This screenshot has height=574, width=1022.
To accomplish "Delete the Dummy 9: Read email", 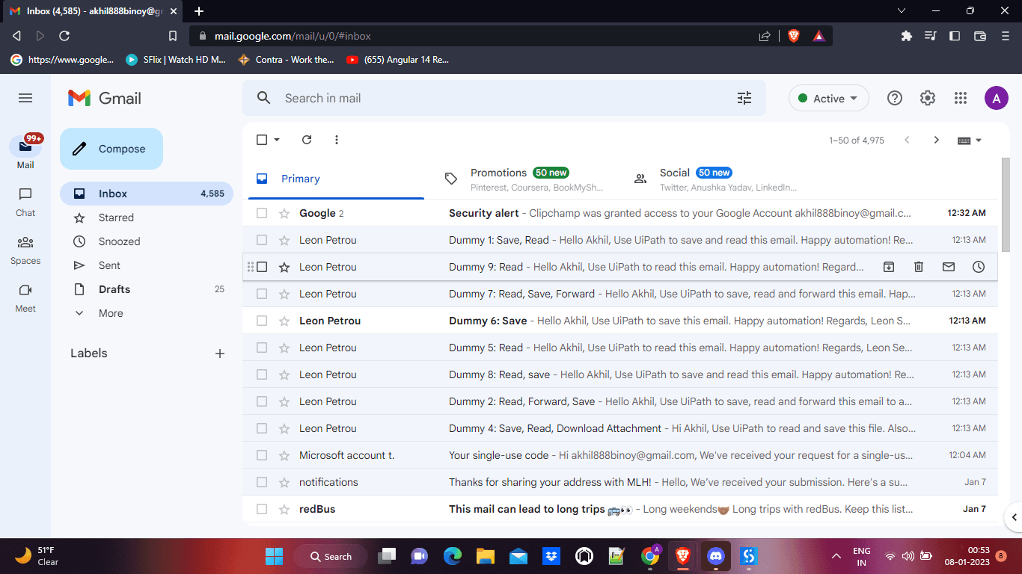I will (x=919, y=267).
